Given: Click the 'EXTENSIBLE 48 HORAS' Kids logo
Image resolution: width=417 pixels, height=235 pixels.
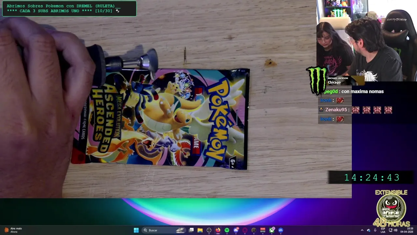Looking at the screenshot, I should (391, 208).
